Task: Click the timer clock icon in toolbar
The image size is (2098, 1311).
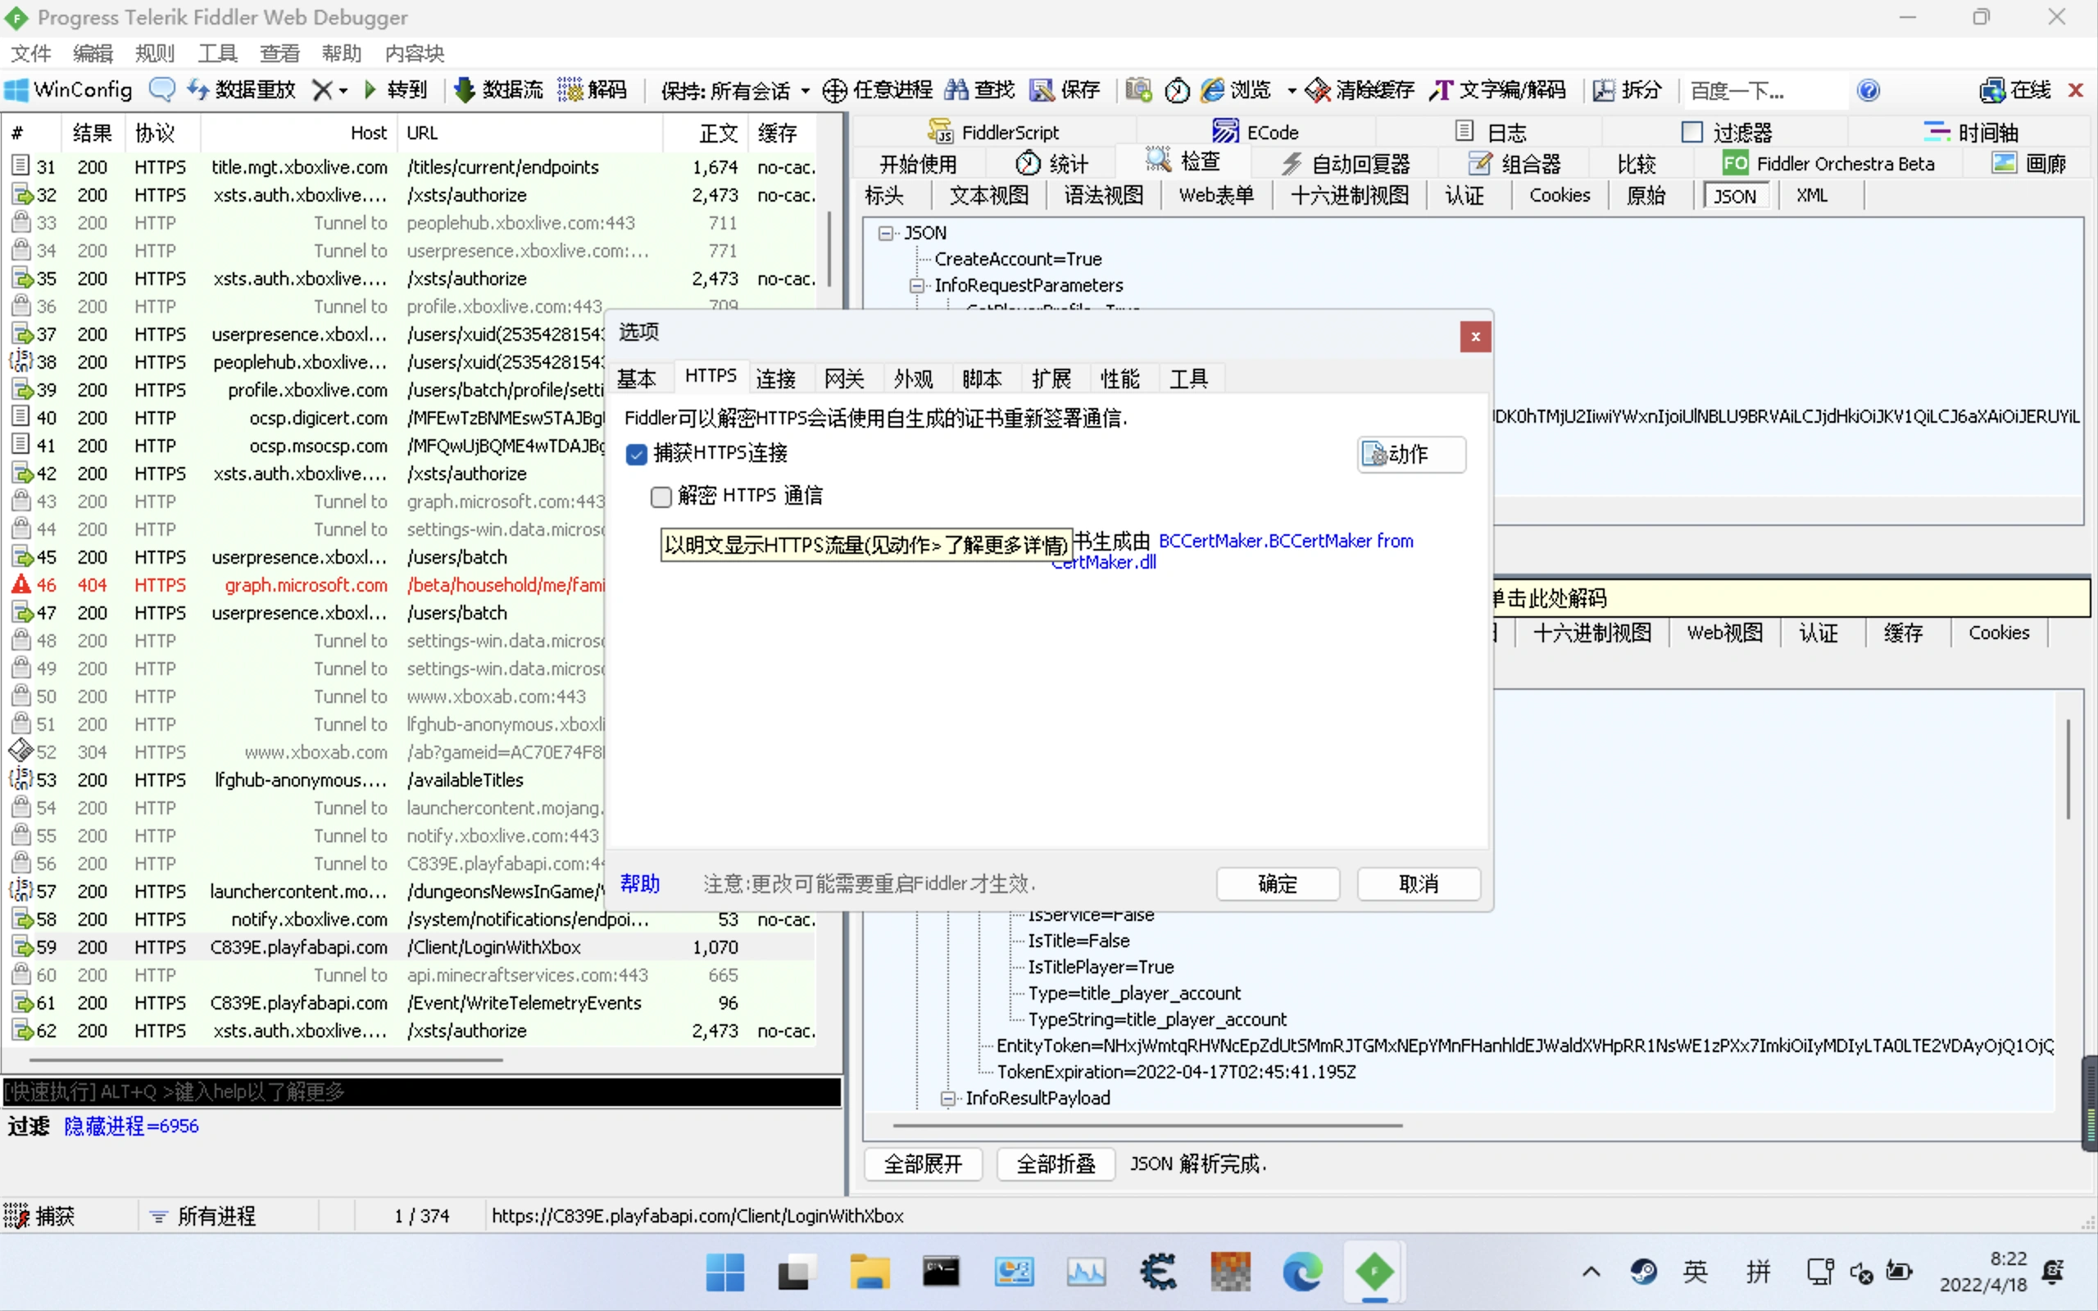Action: click(1177, 89)
